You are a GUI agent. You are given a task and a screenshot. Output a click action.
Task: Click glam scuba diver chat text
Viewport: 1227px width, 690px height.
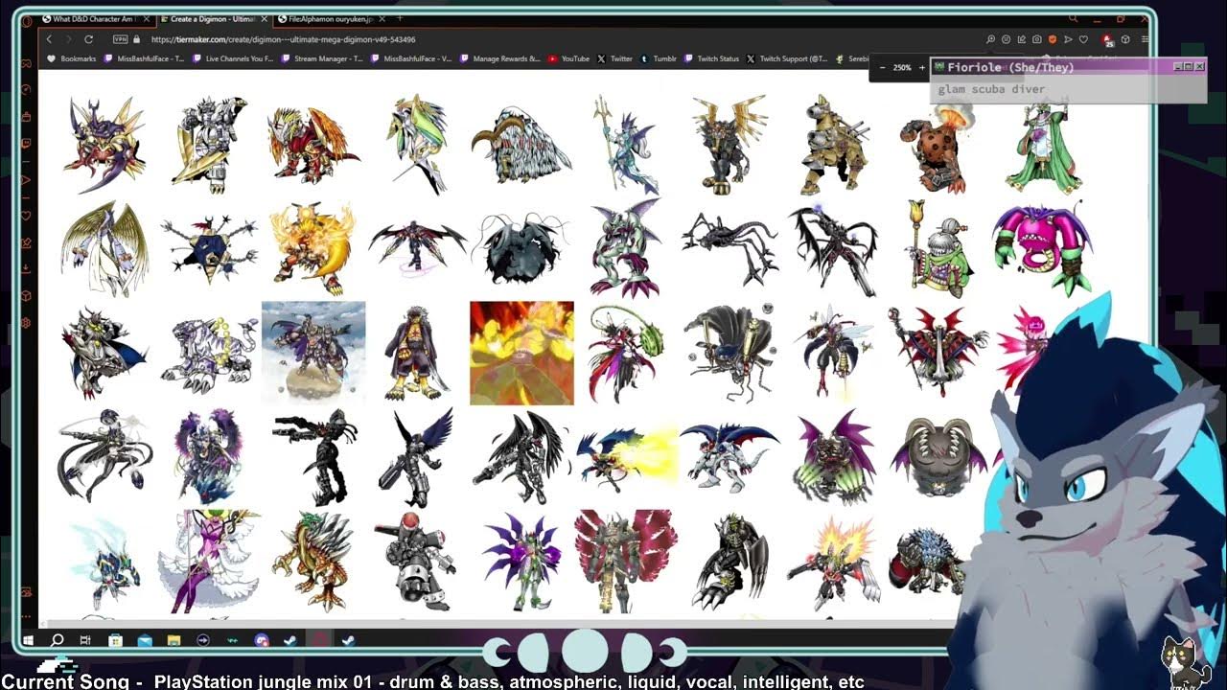click(991, 89)
